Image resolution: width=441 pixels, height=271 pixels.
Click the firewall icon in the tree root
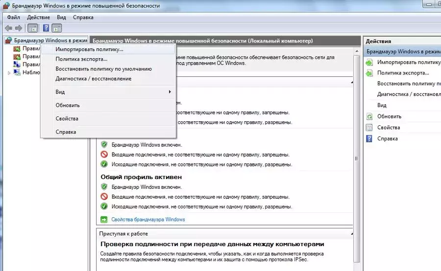9,41
